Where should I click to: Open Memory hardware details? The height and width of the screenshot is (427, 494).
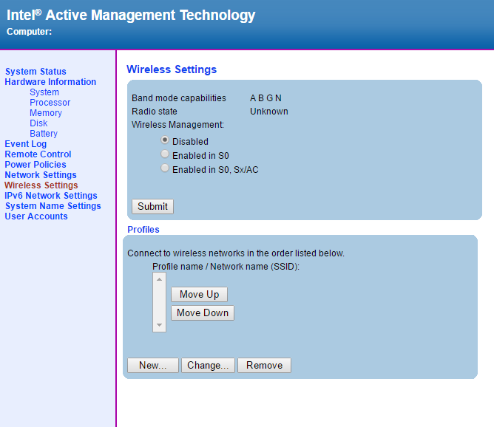tap(46, 113)
